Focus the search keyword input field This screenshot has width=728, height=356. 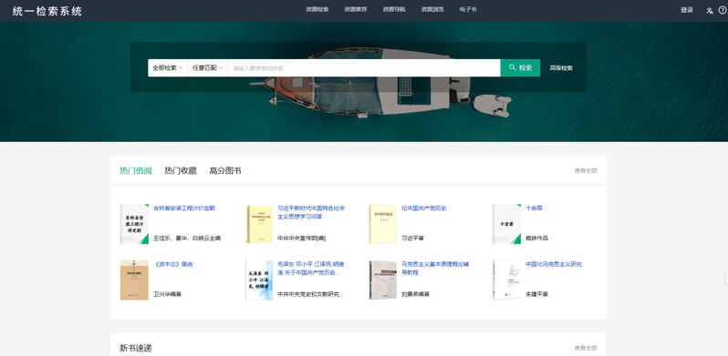coord(364,67)
